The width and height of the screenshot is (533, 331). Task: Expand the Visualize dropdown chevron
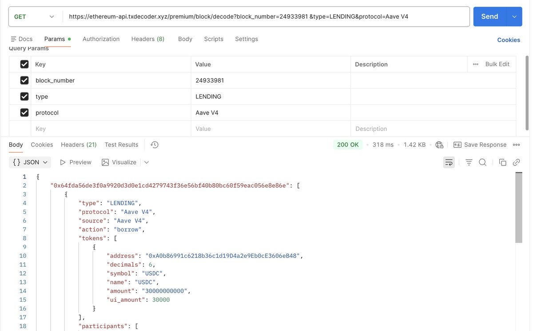[x=147, y=162]
